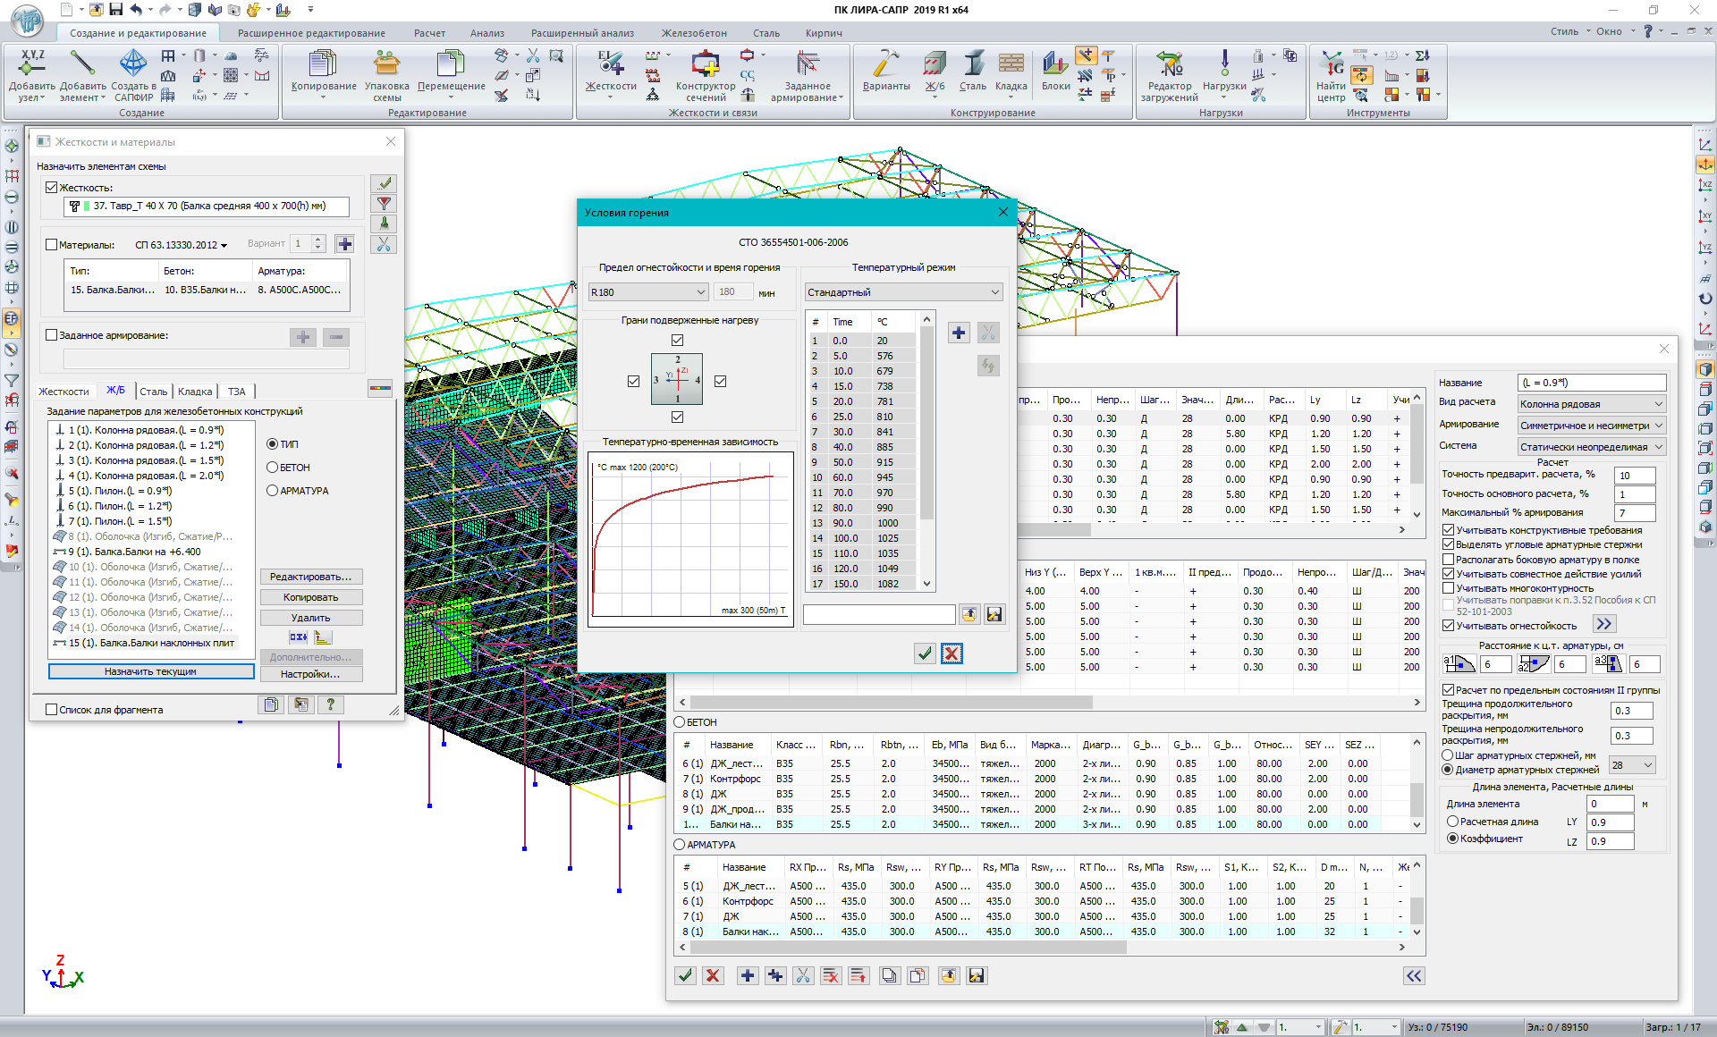Click Настройки... button
The height and width of the screenshot is (1037, 1717).
[311, 674]
